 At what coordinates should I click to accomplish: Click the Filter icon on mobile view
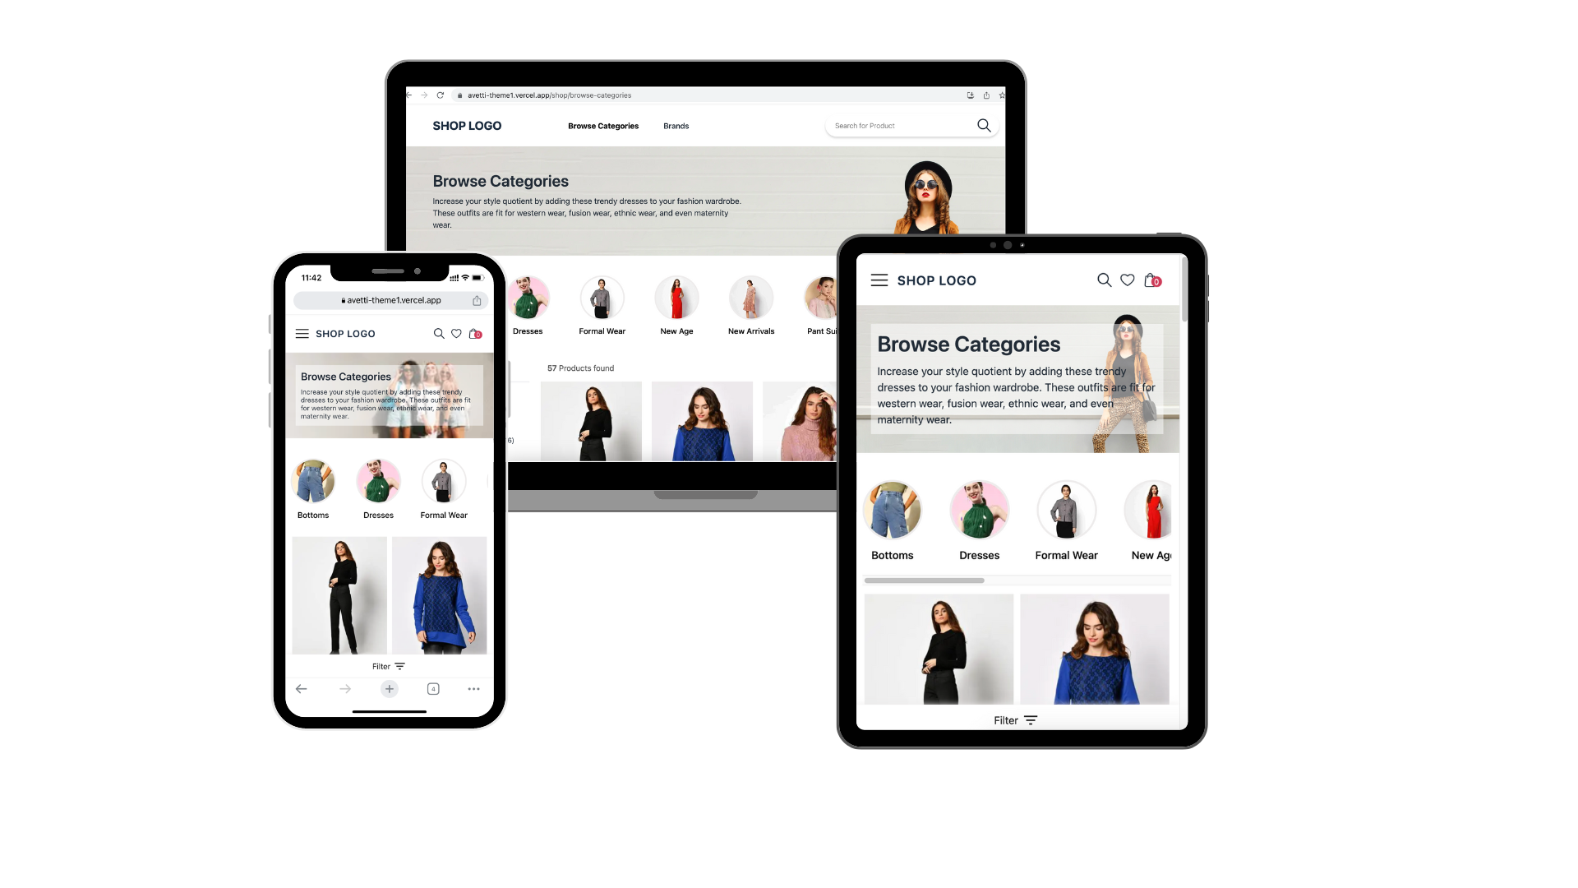399,667
